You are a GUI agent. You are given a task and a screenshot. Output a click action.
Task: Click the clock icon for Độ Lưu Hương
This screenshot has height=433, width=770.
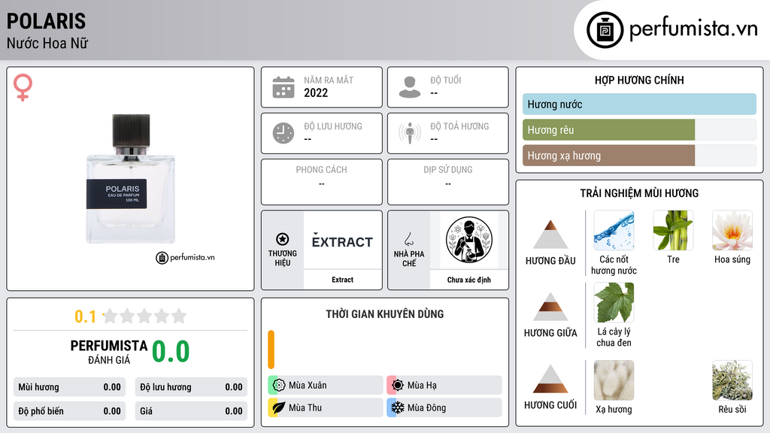283,133
